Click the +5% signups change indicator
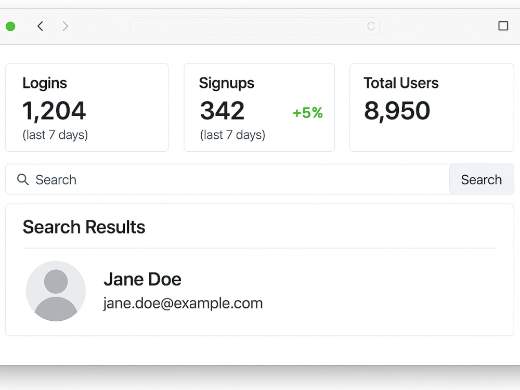The image size is (520, 390). [307, 113]
